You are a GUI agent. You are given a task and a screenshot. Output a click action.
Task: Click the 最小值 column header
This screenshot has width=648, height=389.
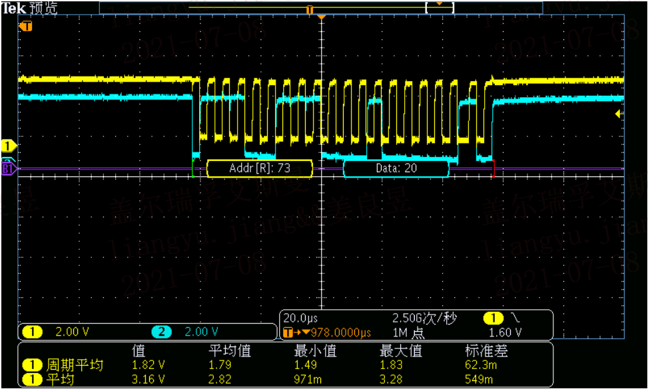[x=315, y=351]
